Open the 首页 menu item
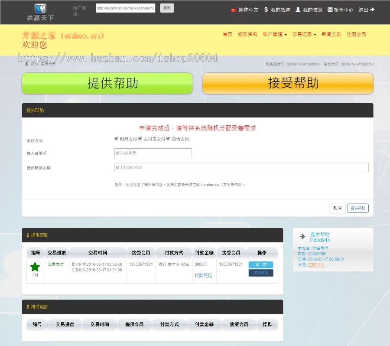 [x=227, y=34]
